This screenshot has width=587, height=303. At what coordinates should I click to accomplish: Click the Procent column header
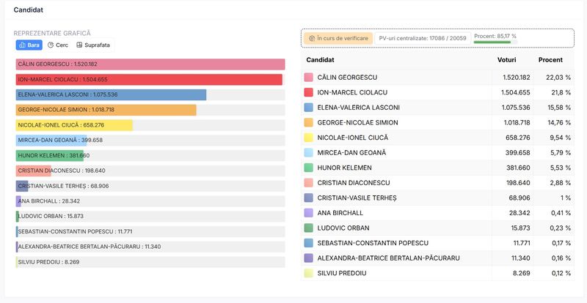(550, 59)
